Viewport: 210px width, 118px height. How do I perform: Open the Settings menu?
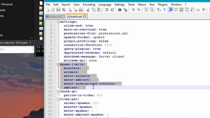coord(119,4)
